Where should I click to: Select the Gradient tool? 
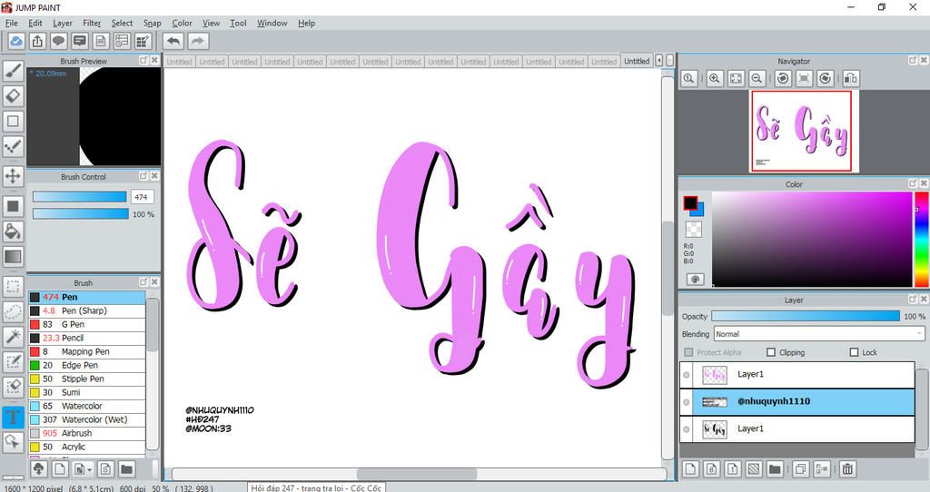[13, 257]
